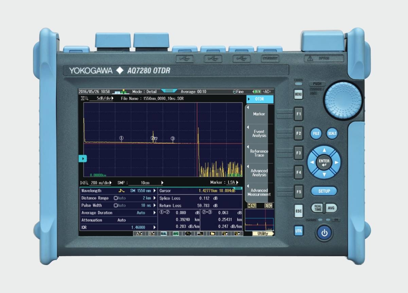Viewport: 408px width, 293px height.
Task: Push the F3 soft key
Action: 298,153
